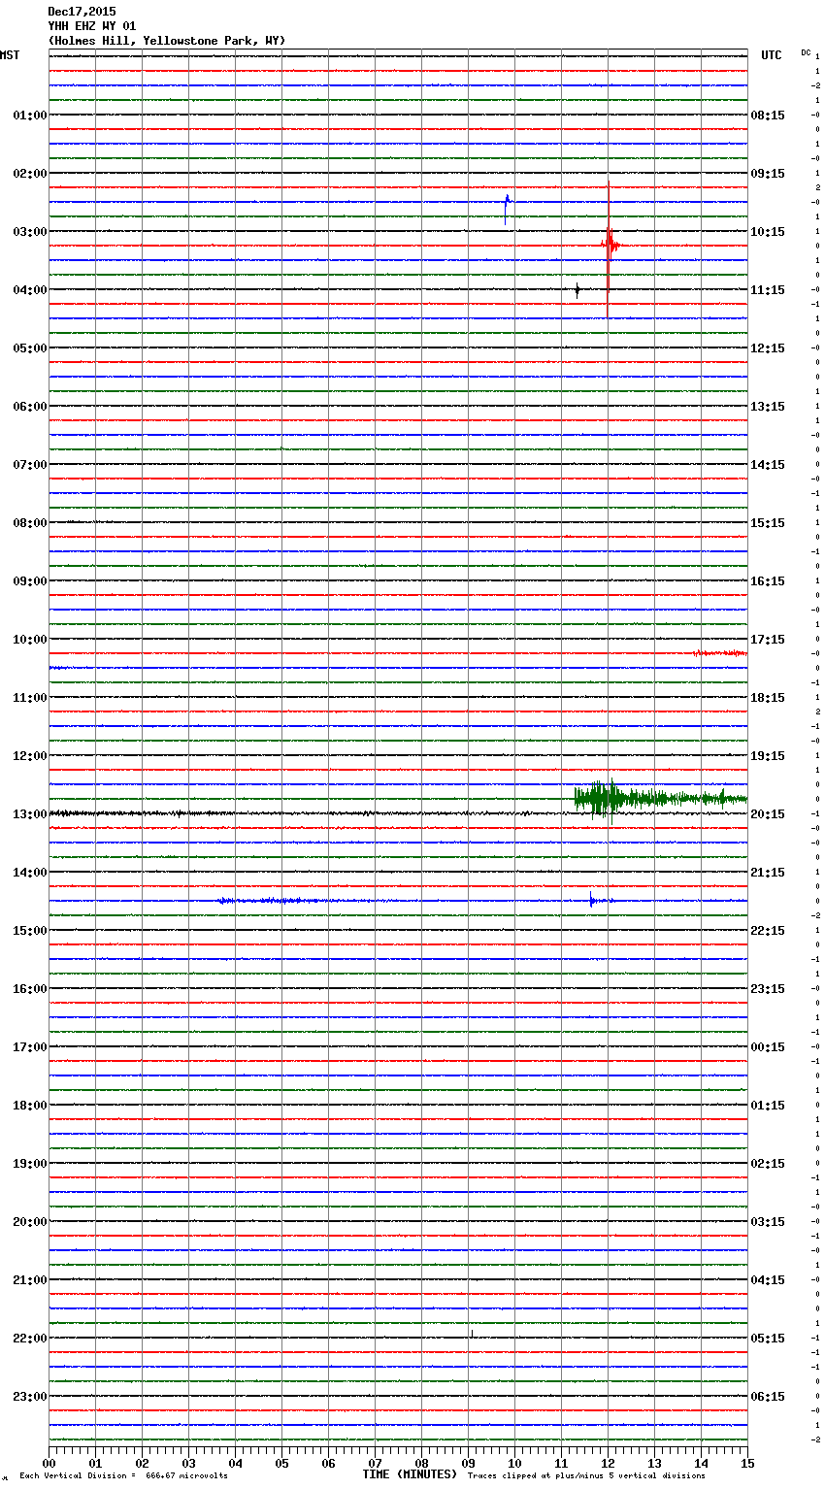This screenshot has width=825, height=1489.
Task: Click the 07 minute axis label
Action: (x=375, y=1463)
